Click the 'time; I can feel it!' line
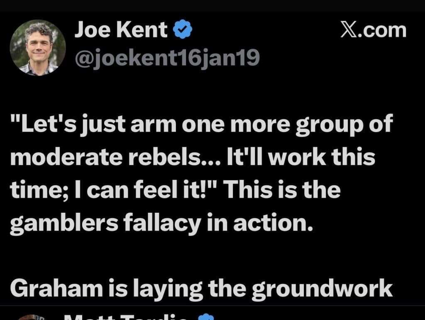The width and height of the screenshot is (425, 320). (176, 190)
